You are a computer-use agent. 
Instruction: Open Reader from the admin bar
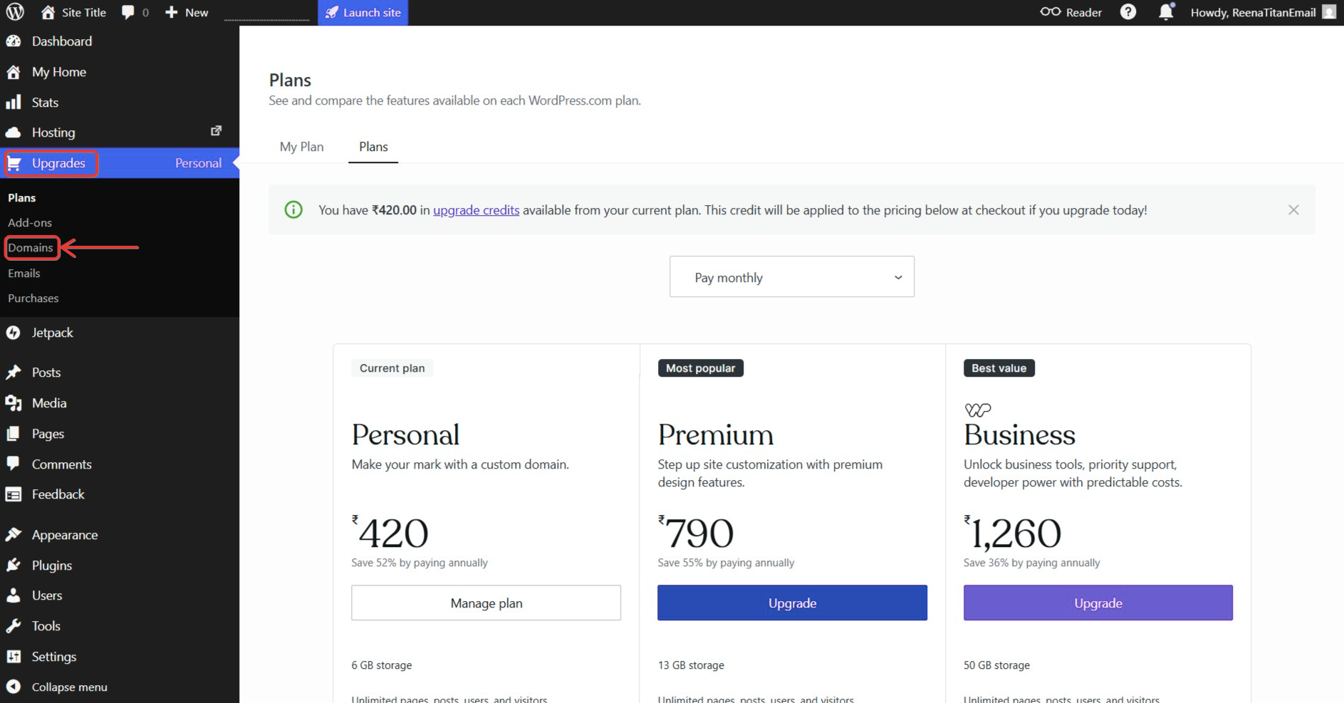coord(1071,13)
